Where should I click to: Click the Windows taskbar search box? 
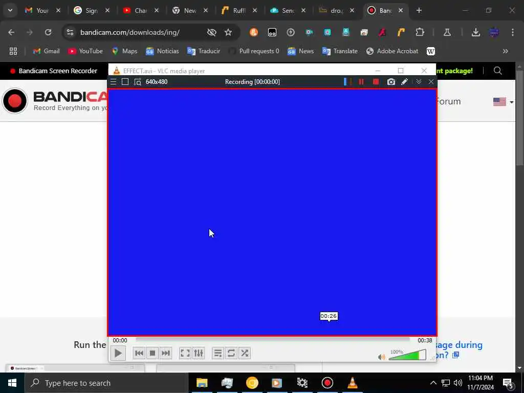pos(106,383)
